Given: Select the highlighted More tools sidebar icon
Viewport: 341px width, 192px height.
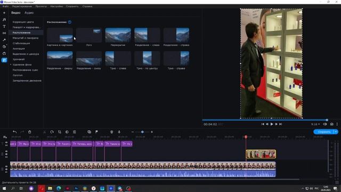Looking at the screenshot, I should tap(4, 60).
